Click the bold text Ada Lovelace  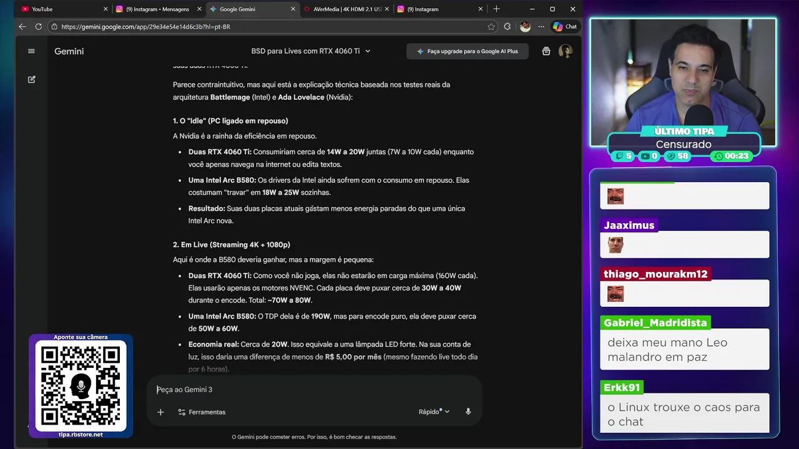301,97
